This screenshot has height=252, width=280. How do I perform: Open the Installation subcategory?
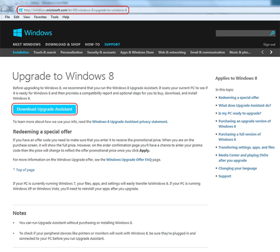(x=21, y=53)
